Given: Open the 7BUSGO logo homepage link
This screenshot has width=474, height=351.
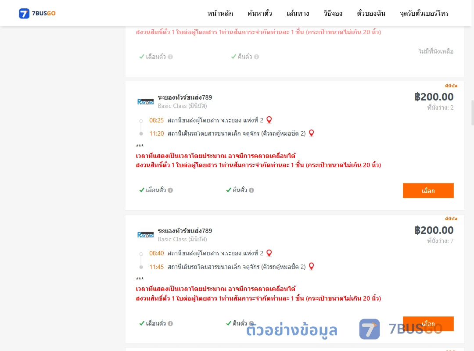Looking at the screenshot, I should [x=37, y=13].
